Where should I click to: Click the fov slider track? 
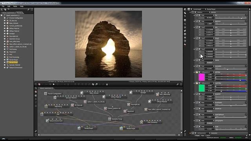pos(231,18)
